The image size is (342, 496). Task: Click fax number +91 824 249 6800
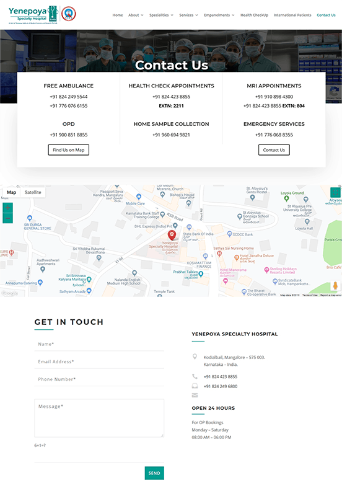[221, 386]
